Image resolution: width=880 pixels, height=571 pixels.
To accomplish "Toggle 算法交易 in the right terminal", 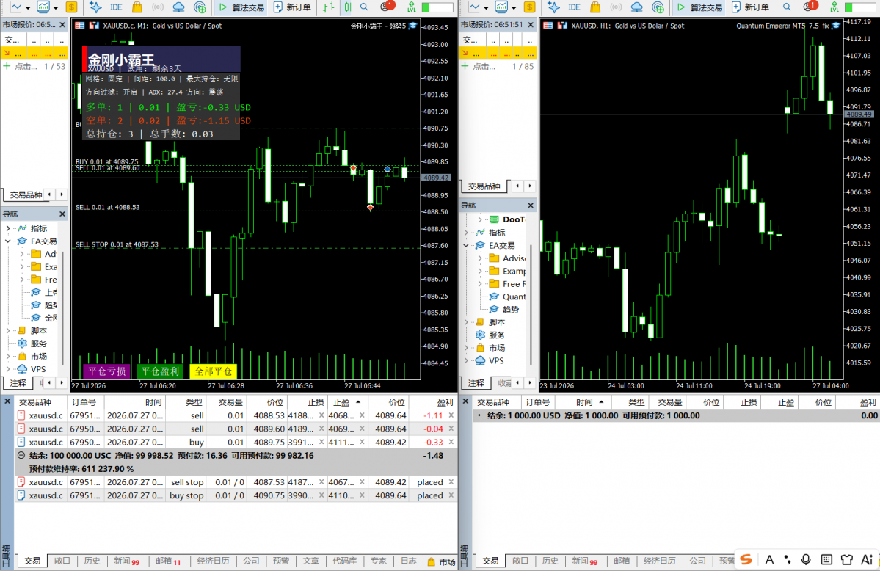I will (x=699, y=7).
